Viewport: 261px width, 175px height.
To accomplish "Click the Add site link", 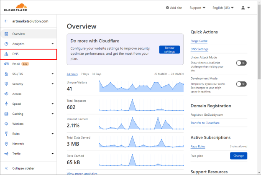I will point(174,8).
